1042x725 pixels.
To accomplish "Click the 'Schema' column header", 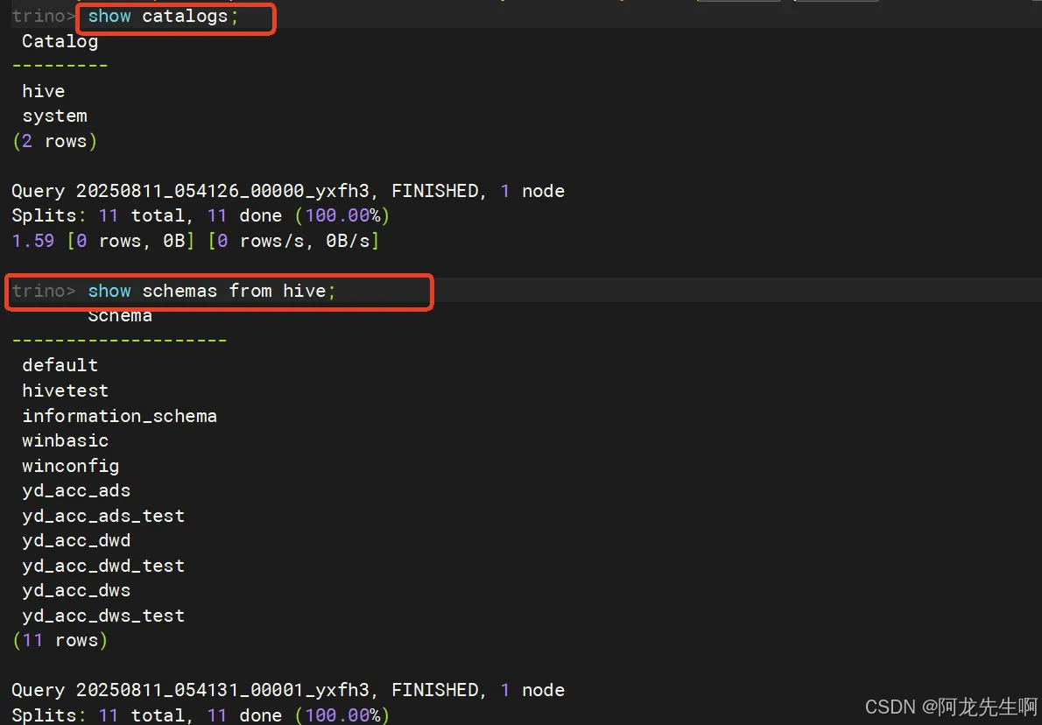I will coord(120,315).
